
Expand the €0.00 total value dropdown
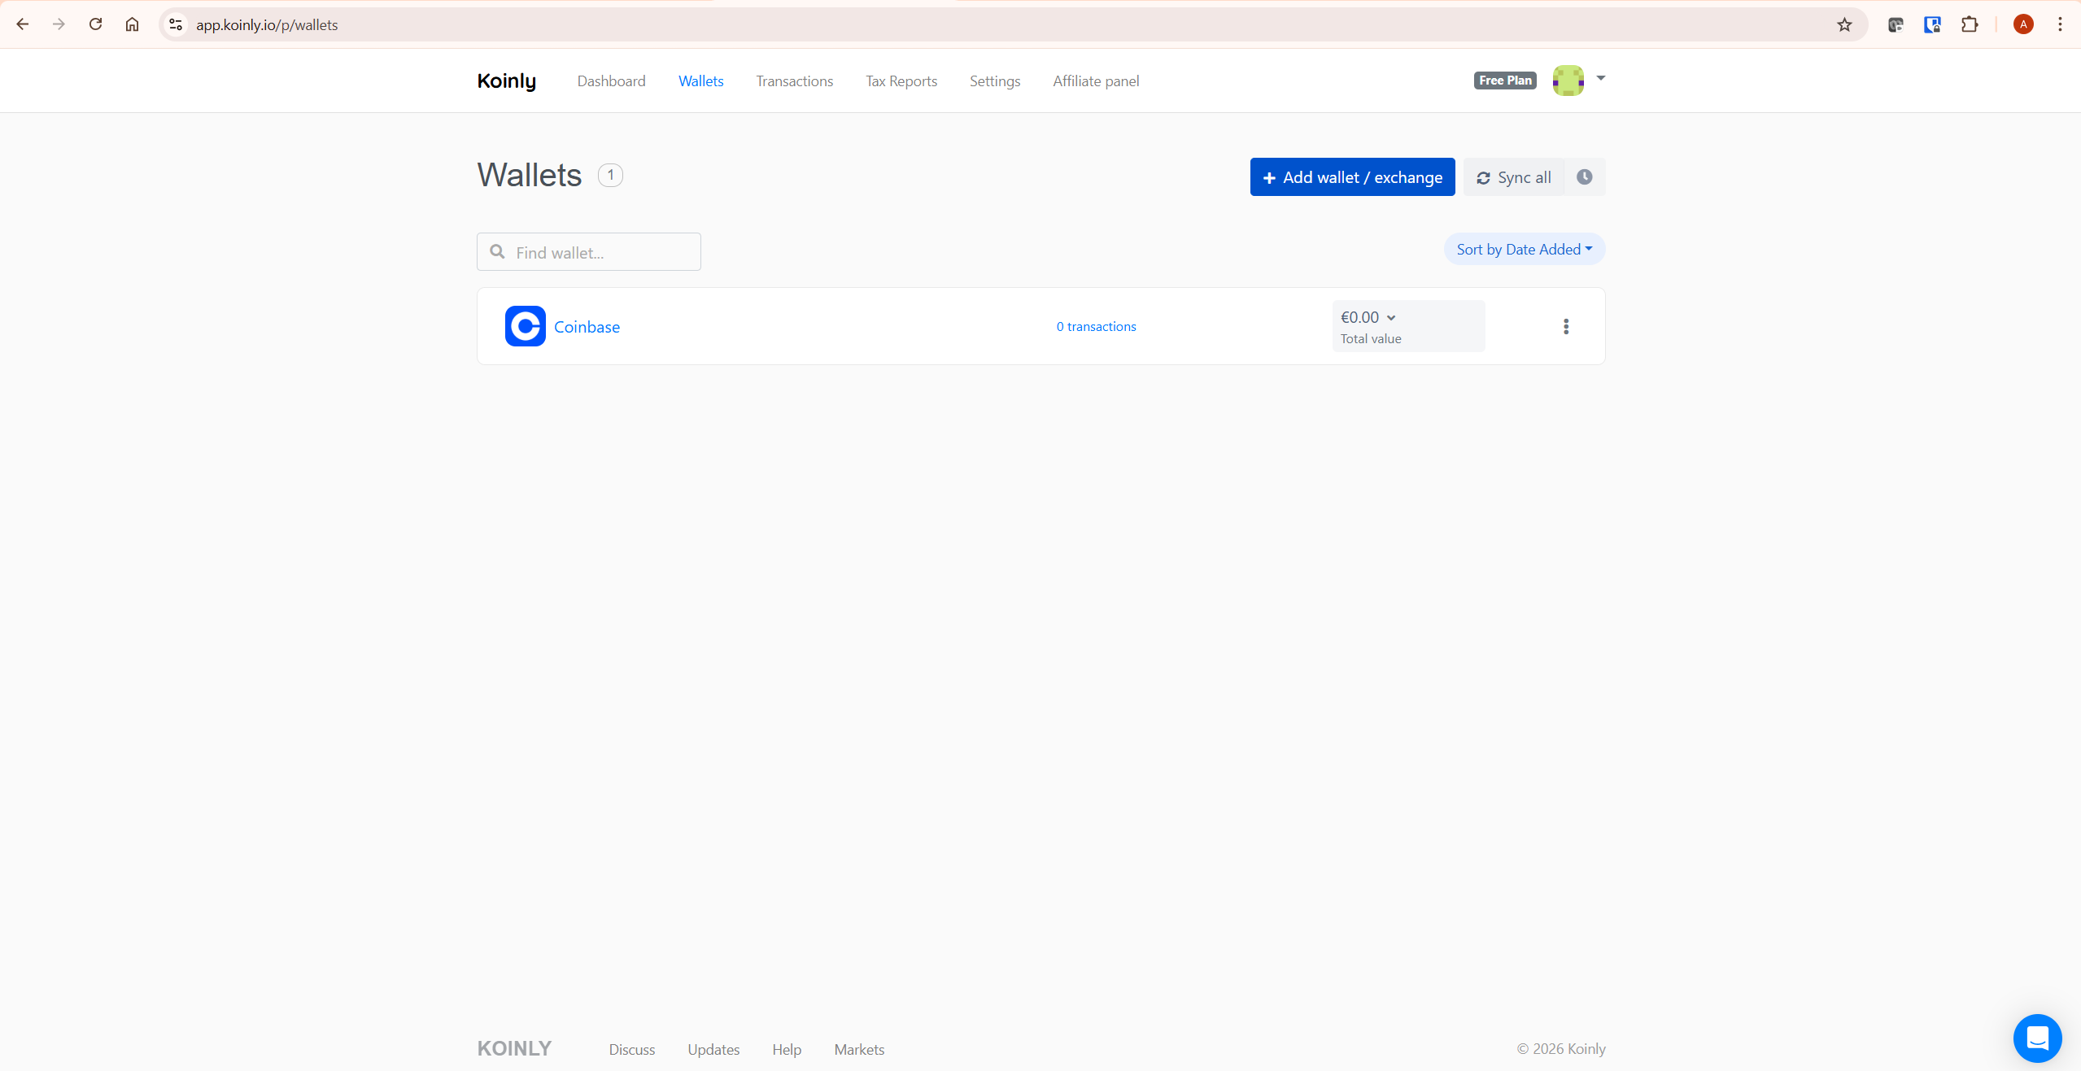tap(1367, 317)
